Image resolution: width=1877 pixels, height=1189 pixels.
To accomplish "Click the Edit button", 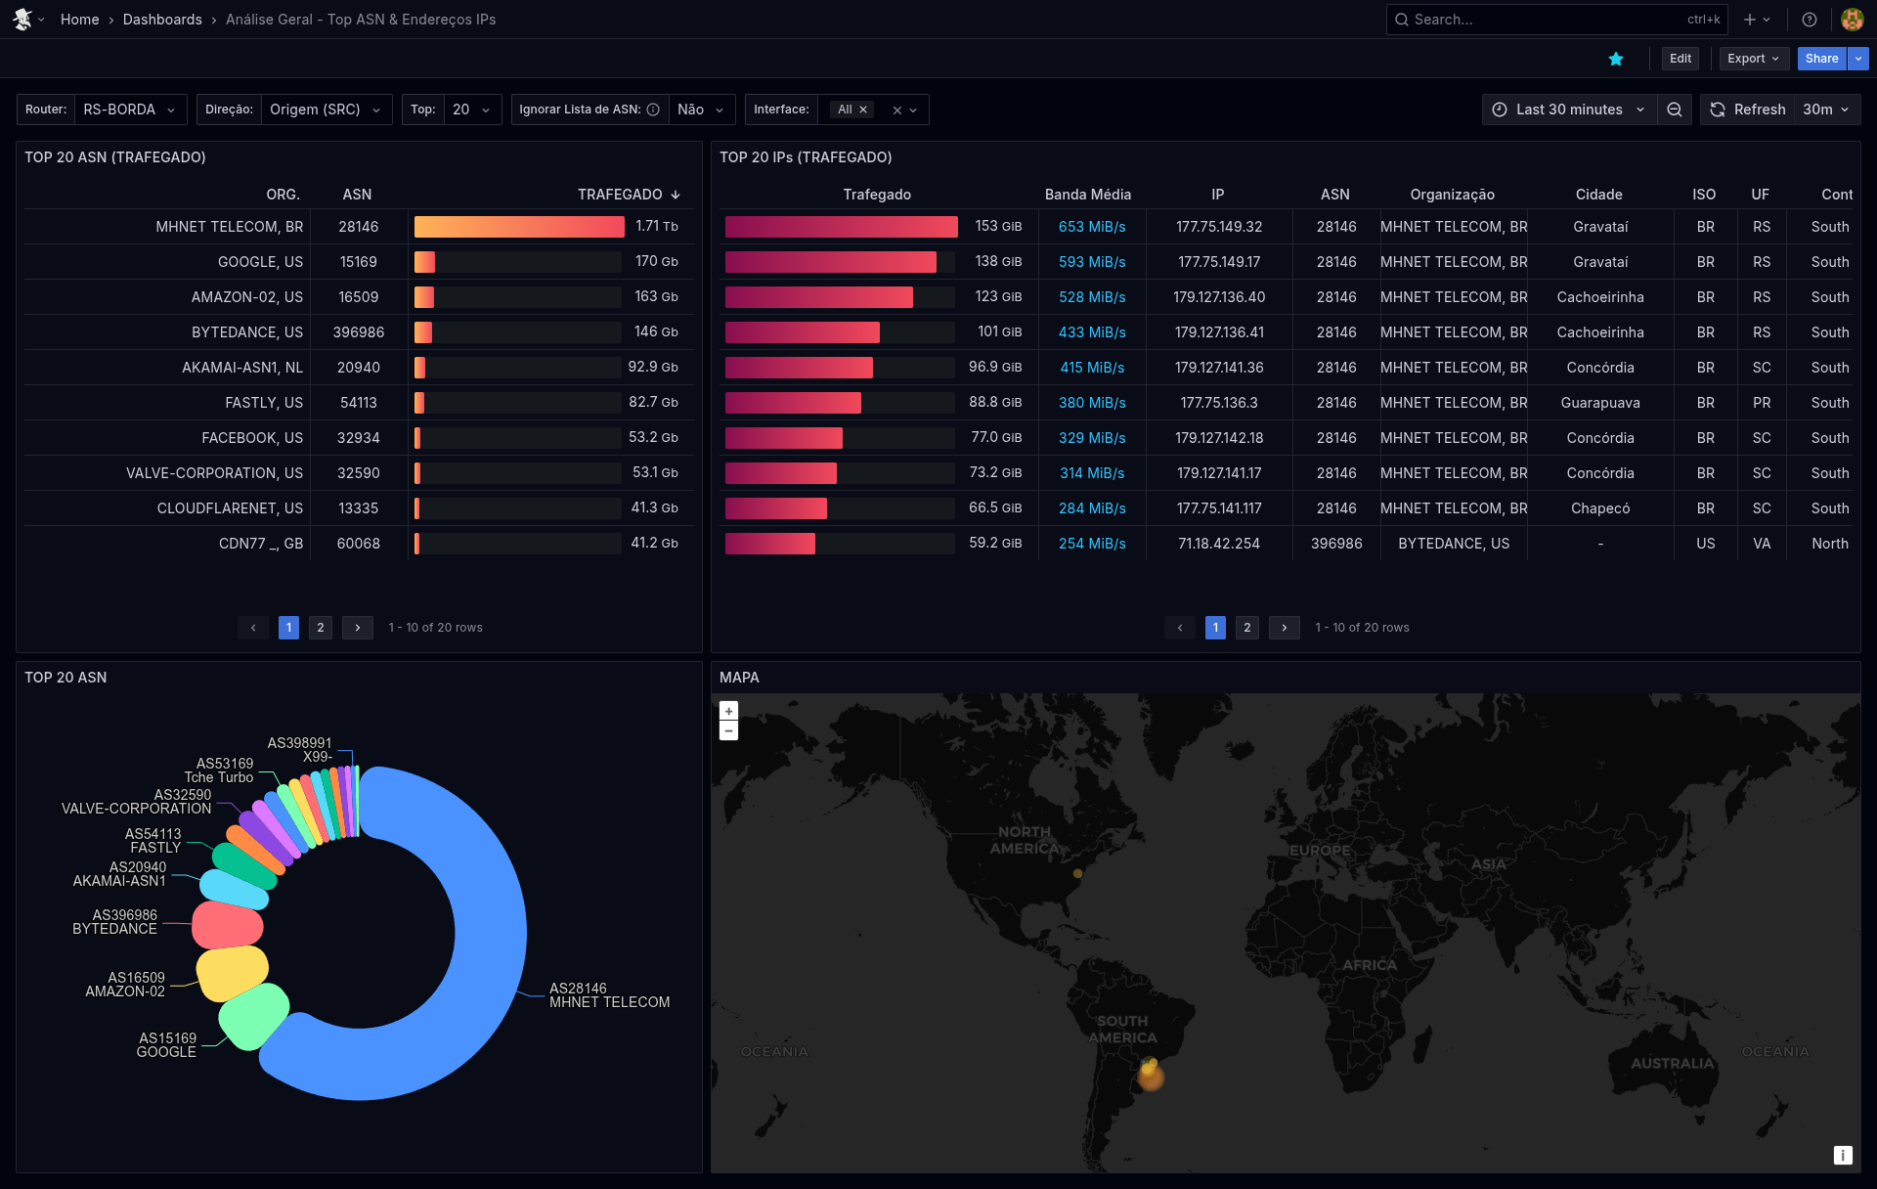I will coord(1680,59).
